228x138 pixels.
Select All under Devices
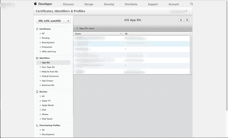[43, 96]
